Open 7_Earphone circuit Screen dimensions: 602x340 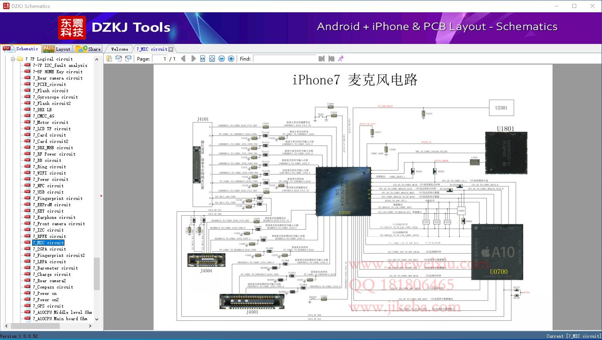coord(54,217)
